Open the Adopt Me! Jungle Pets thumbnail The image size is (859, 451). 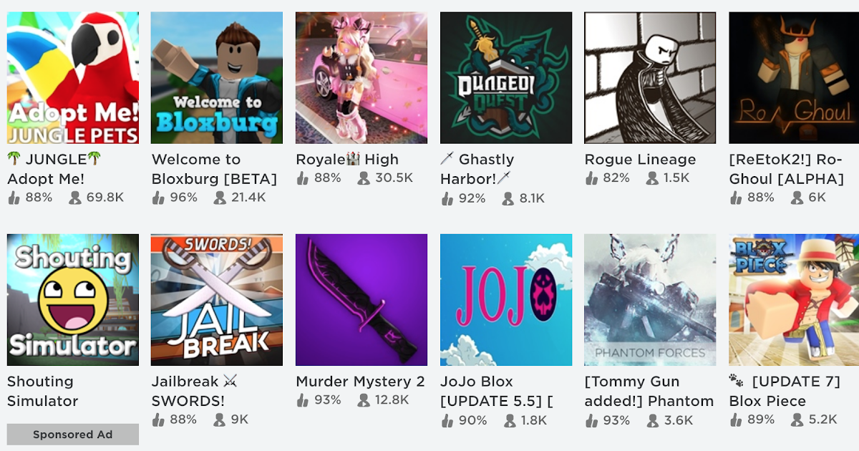73,78
